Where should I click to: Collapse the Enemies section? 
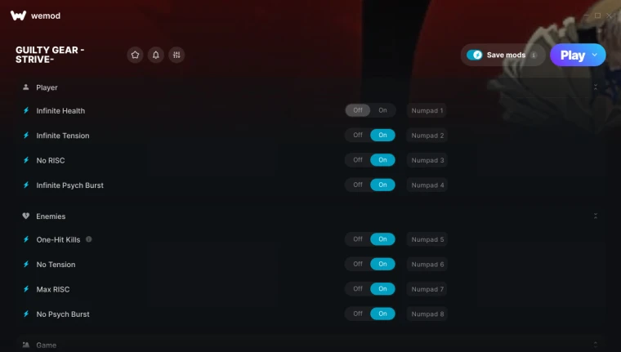595,216
